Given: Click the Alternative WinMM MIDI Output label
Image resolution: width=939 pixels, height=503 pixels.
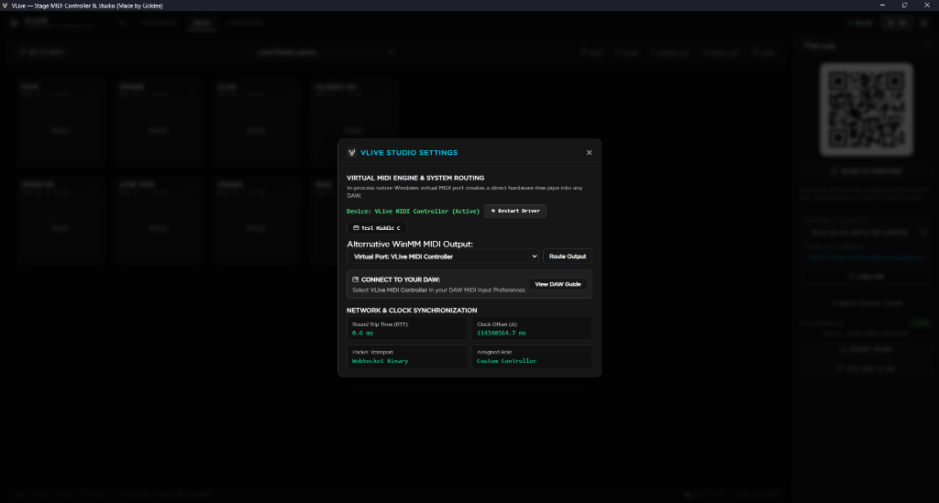Looking at the screenshot, I should point(410,244).
